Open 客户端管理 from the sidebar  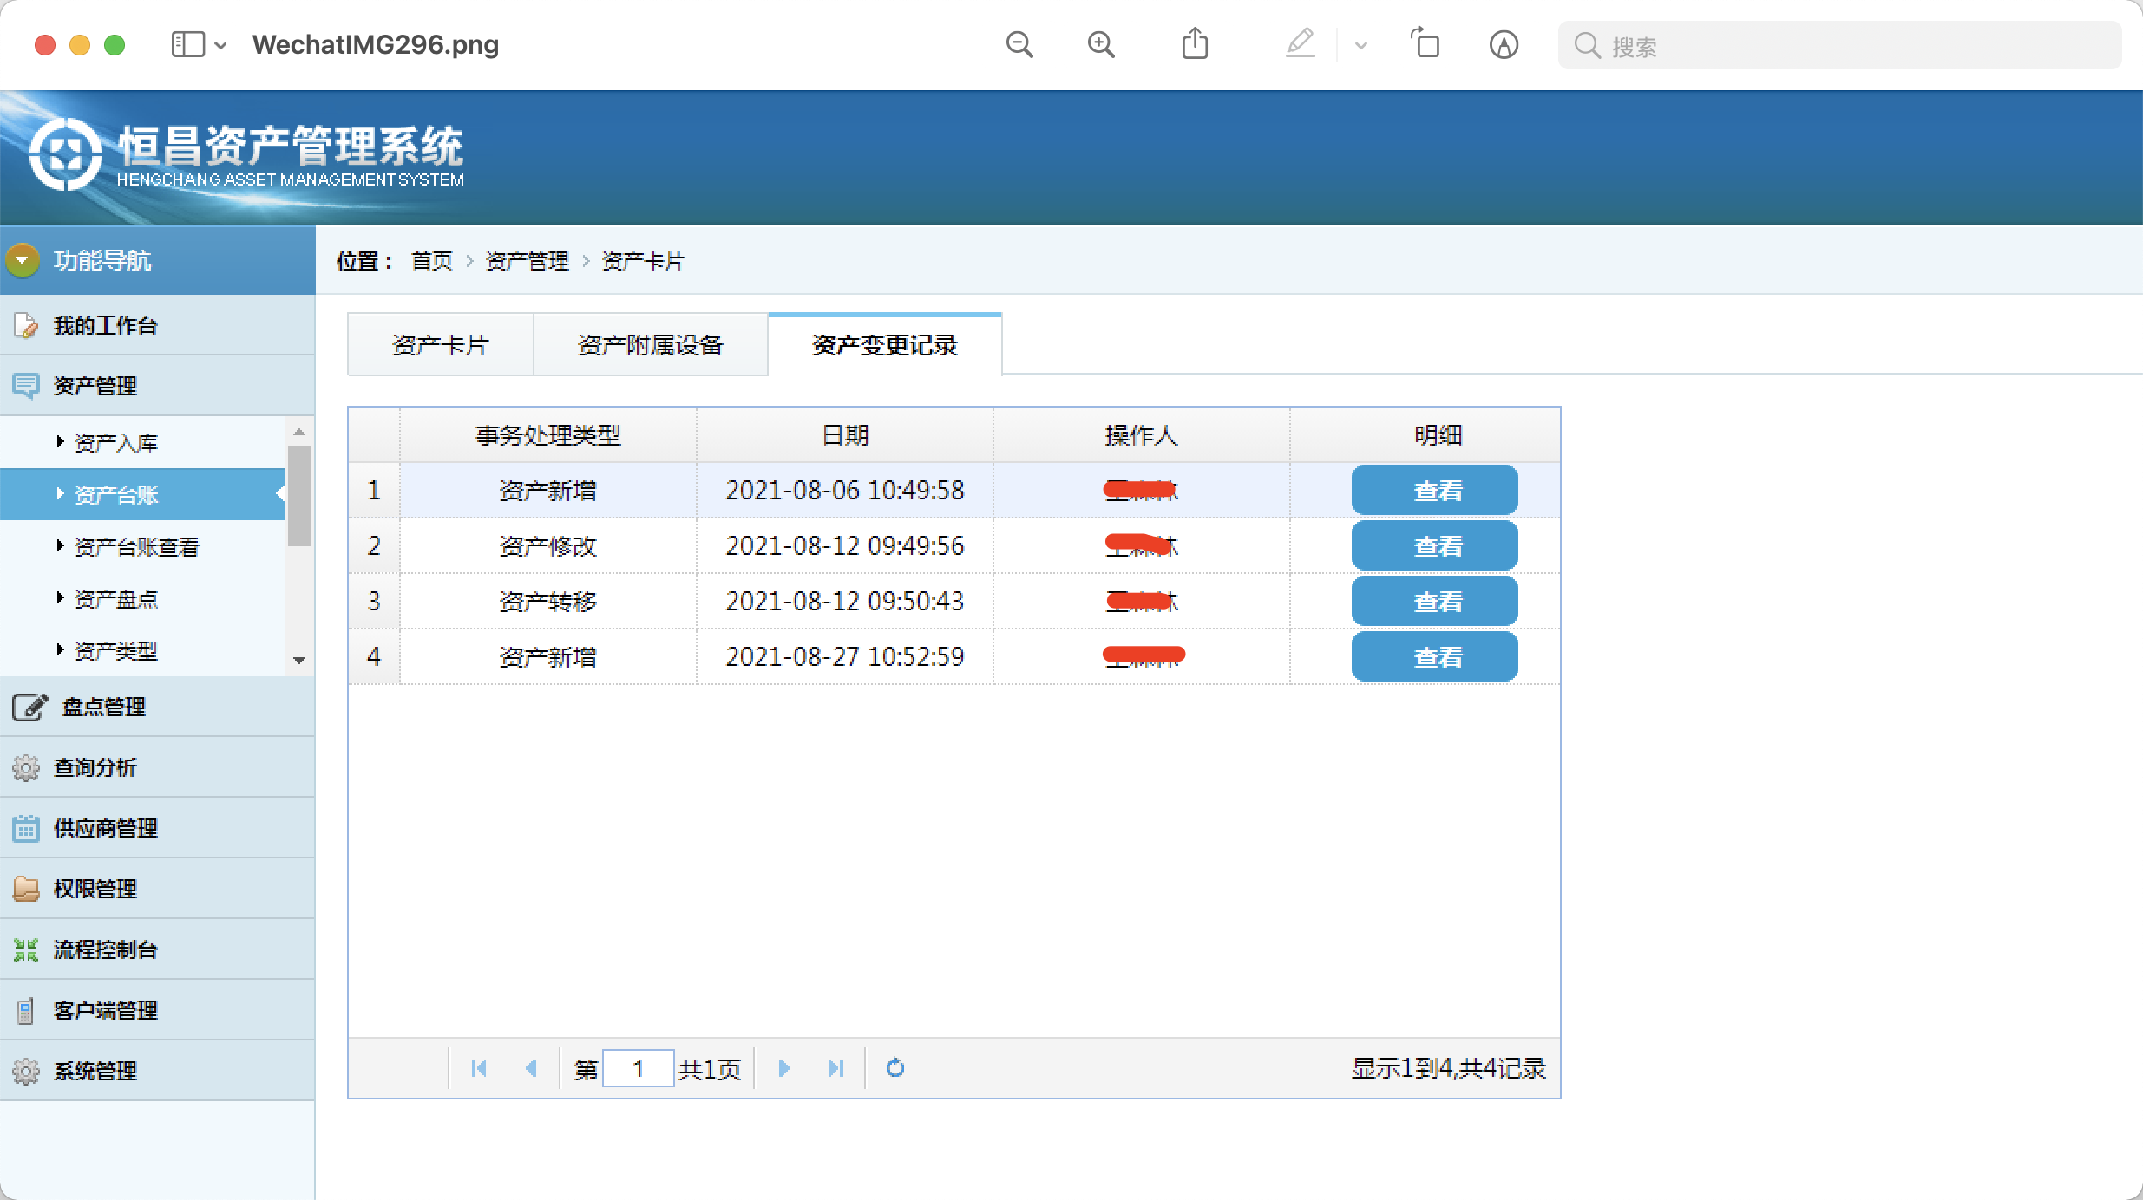104,1009
